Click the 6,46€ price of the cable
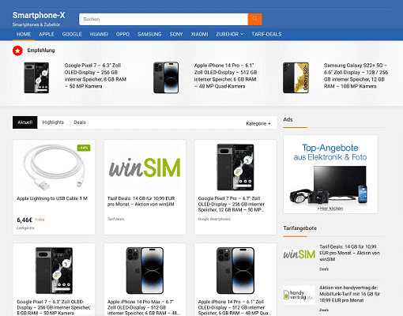This screenshot has height=316, width=403. (24, 220)
